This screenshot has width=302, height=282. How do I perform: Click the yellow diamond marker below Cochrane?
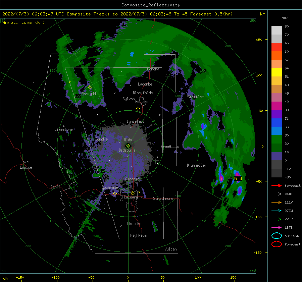click(115, 193)
